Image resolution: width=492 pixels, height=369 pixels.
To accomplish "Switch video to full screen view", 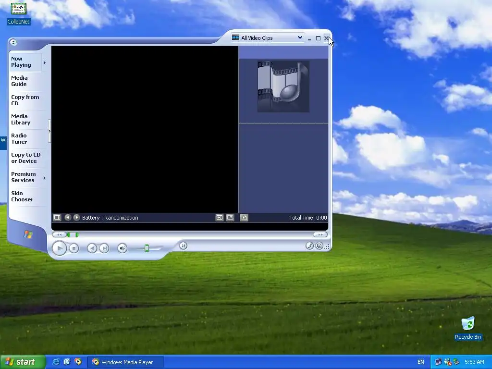I will pos(230,218).
